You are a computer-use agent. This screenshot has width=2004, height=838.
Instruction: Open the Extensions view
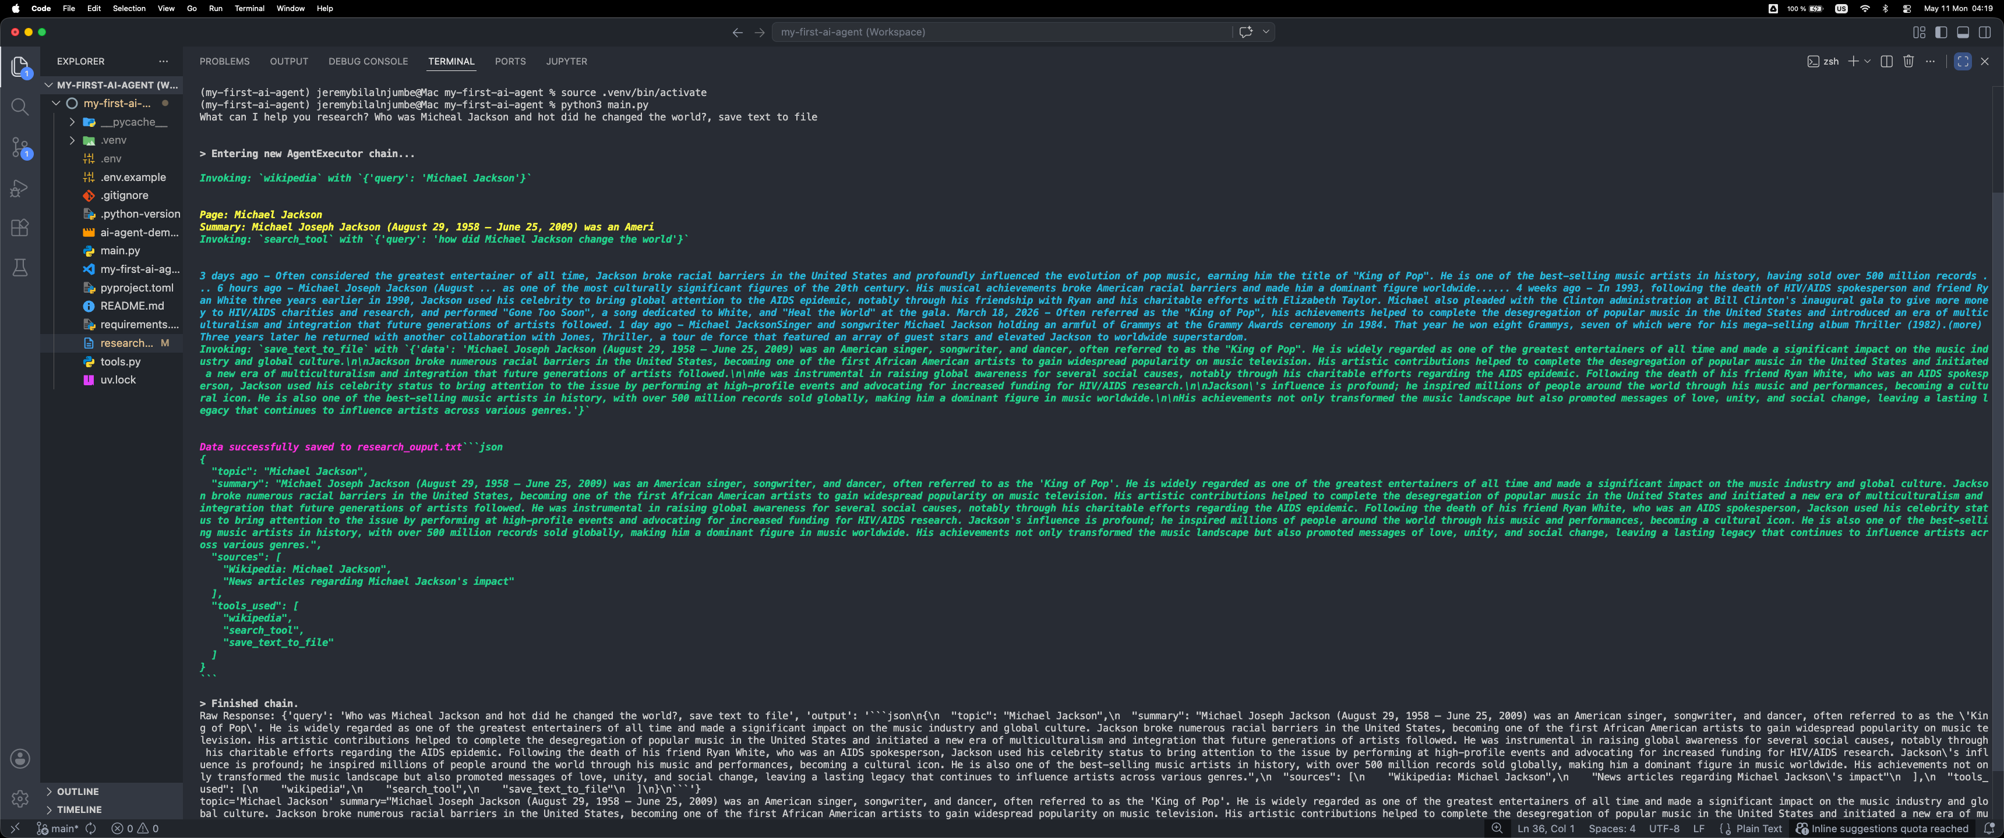click(20, 228)
